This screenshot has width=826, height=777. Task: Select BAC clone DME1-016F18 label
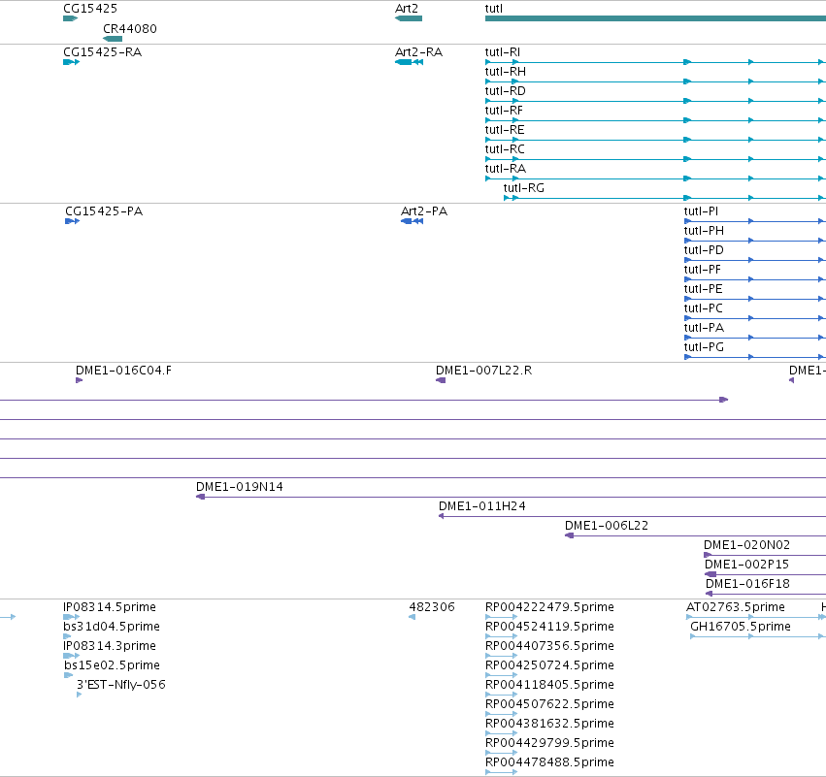(747, 584)
